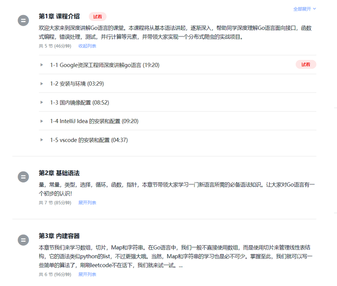The height and width of the screenshot is (286, 337).
Task: Expand all chapters with 全部展开
Action: coord(305,9)
